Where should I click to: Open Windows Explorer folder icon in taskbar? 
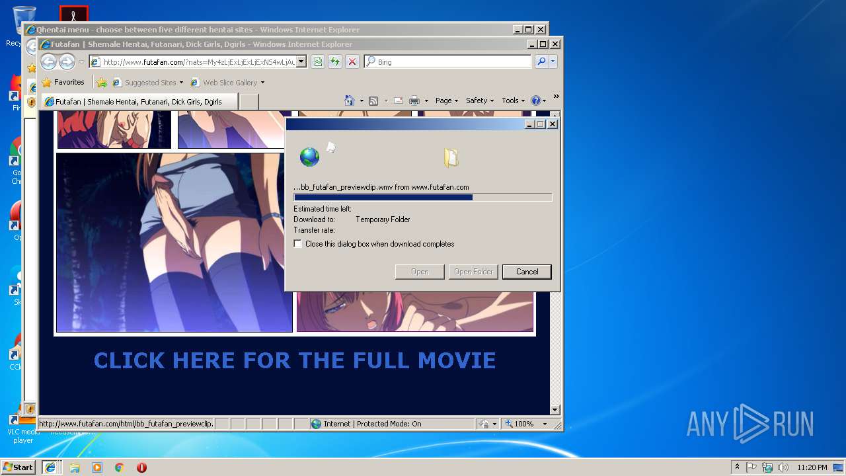point(75,467)
